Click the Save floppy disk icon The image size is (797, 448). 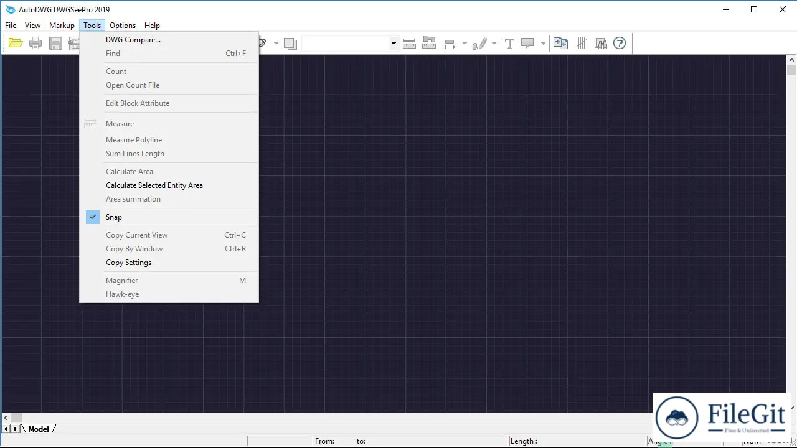click(x=56, y=44)
